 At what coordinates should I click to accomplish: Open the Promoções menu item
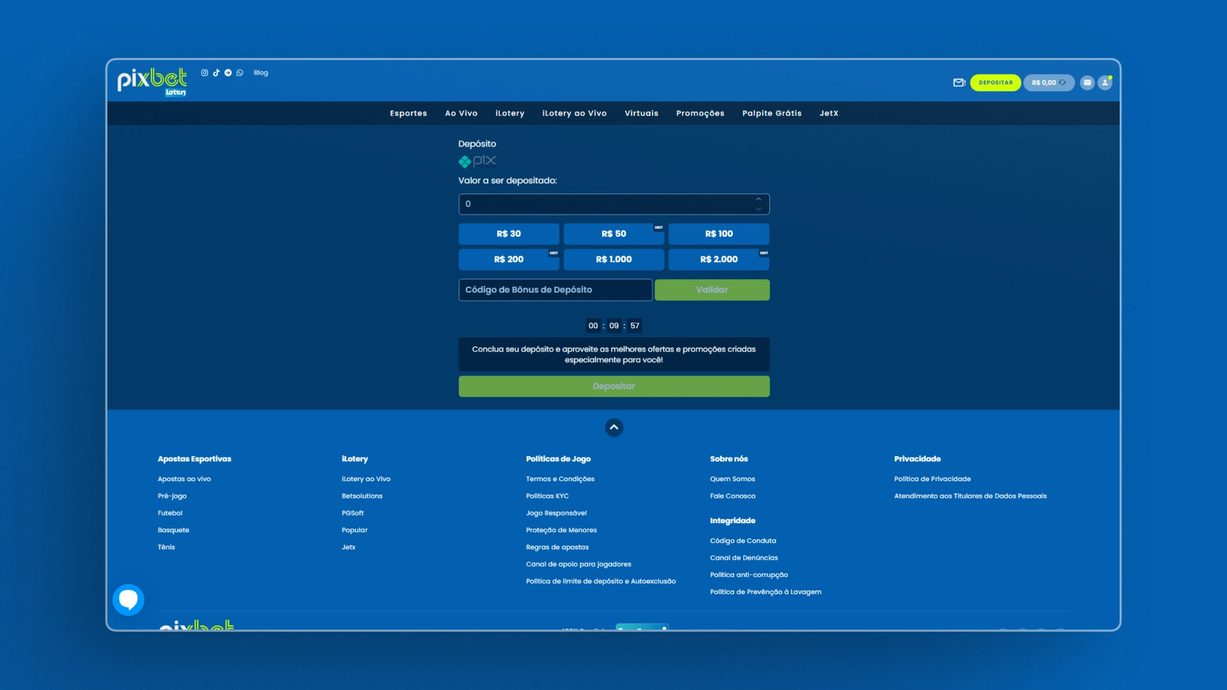(700, 113)
